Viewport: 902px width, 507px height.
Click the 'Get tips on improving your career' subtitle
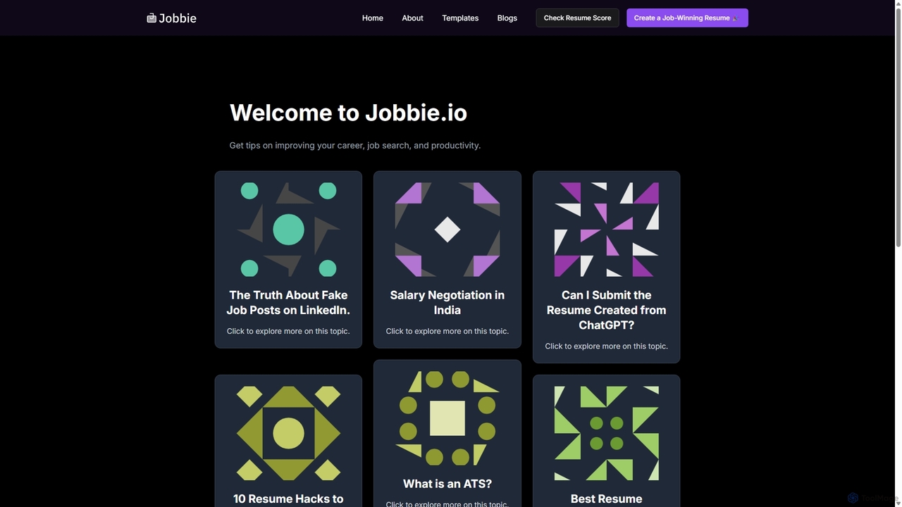click(x=355, y=146)
